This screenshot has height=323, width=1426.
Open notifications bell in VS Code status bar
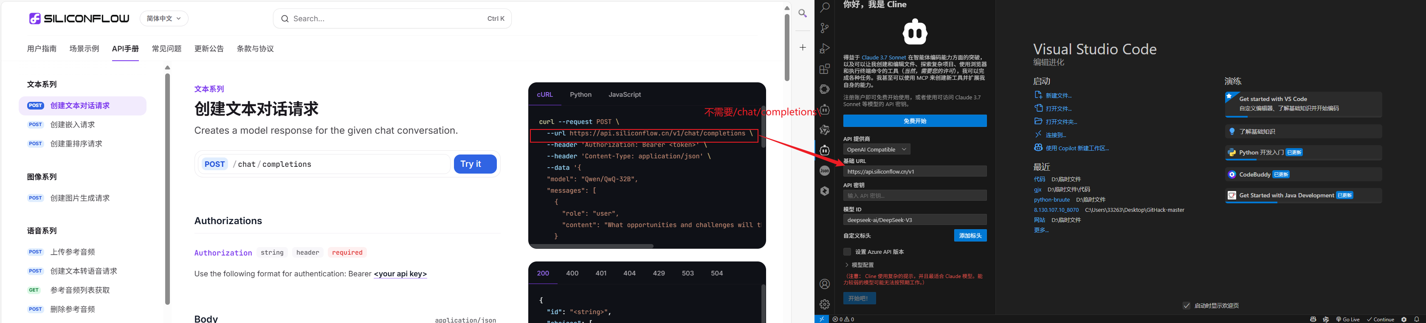pyautogui.click(x=1417, y=319)
